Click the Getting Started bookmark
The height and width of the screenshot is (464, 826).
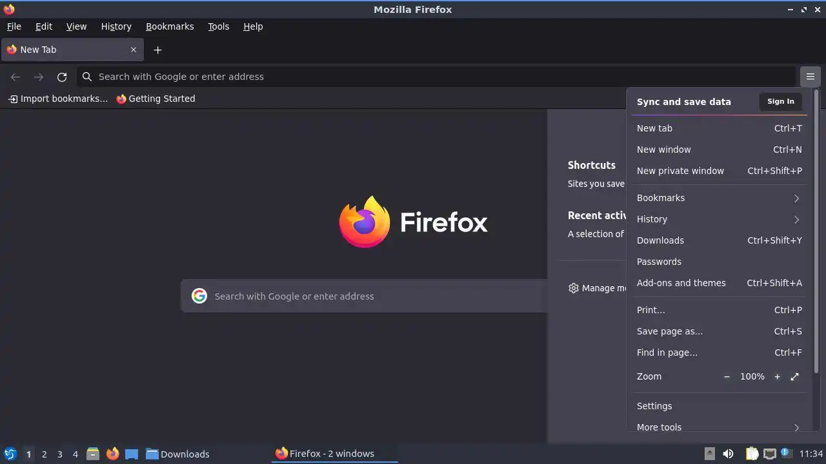point(156,99)
